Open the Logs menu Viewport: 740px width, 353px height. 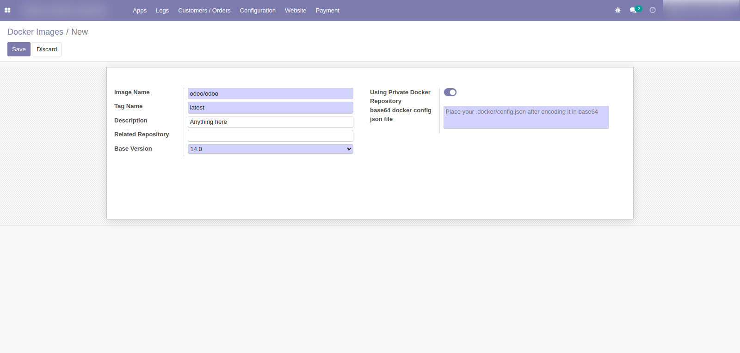(162, 11)
